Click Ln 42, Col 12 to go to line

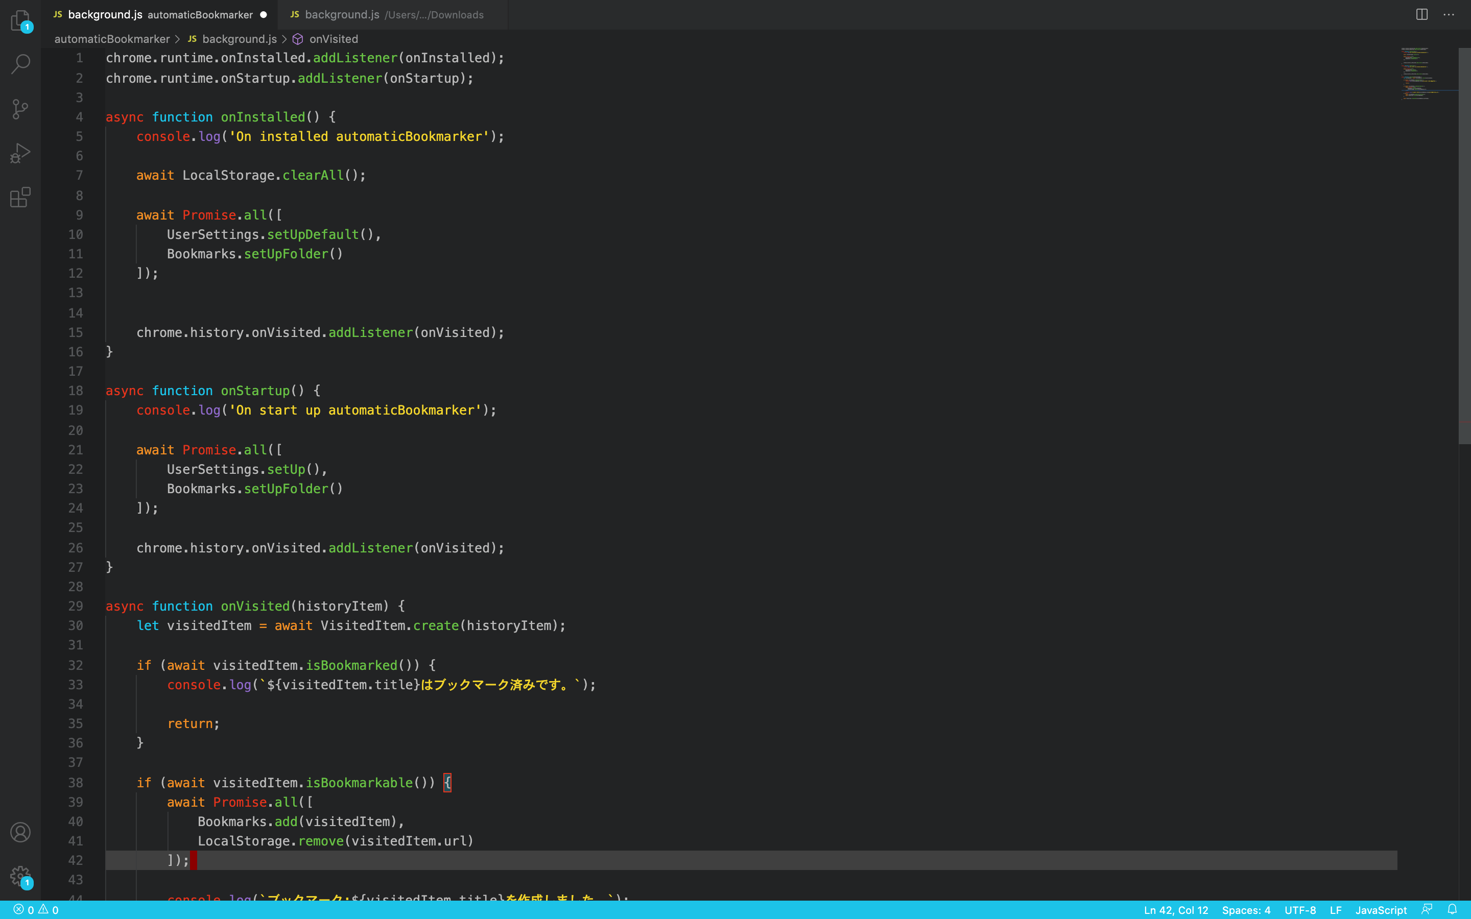tap(1176, 910)
